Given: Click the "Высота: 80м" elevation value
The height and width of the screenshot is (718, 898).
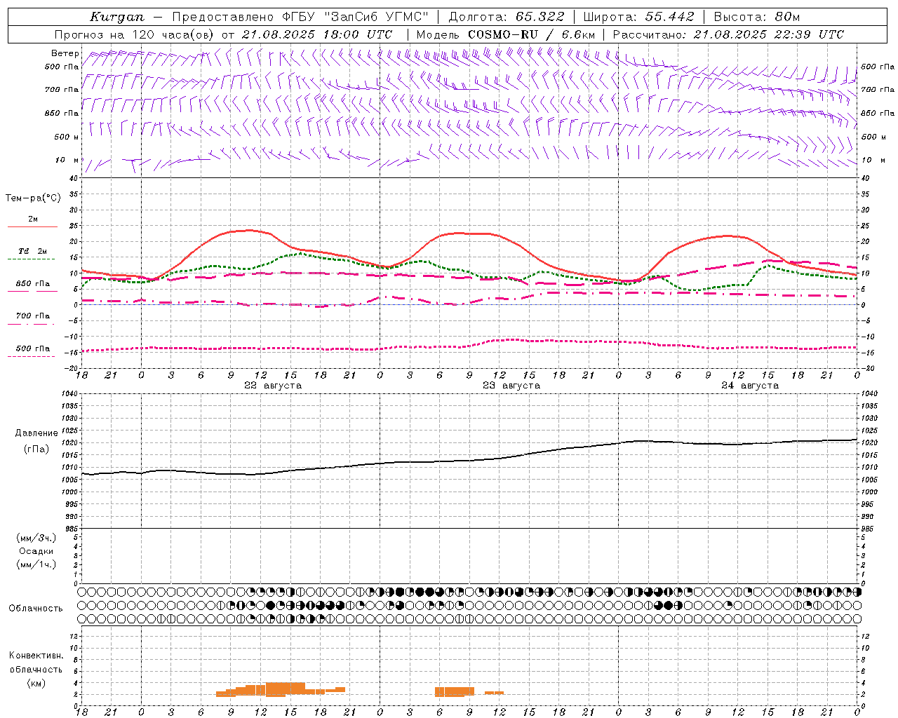Looking at the screenshot, I should click(757, 17).
